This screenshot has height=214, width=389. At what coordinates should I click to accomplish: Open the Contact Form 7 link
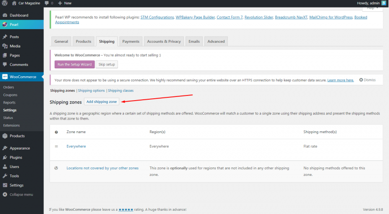pyautogui.click(x=230, y=17)
